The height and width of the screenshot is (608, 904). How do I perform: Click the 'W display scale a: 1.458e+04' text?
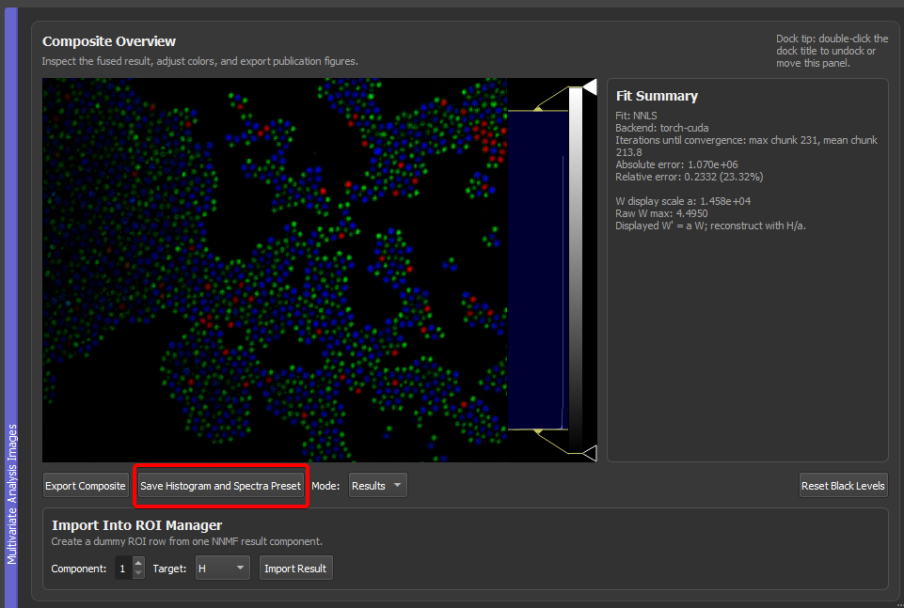point(683,201)
